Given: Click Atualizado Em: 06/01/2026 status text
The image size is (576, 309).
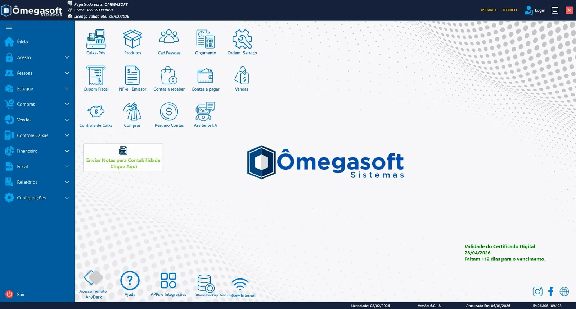Looking at the screenshot, I should tap(488, 306).
